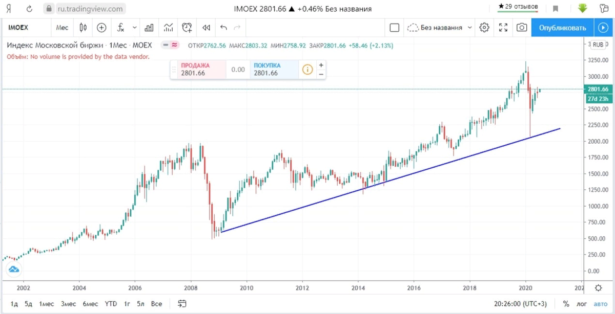Select the 1г time range
Image resolution: width=615 pixels, height=314 pixels.
tap(127, 304)
